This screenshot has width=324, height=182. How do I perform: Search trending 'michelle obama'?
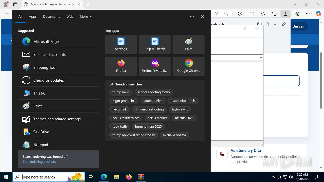pos(174,135)
